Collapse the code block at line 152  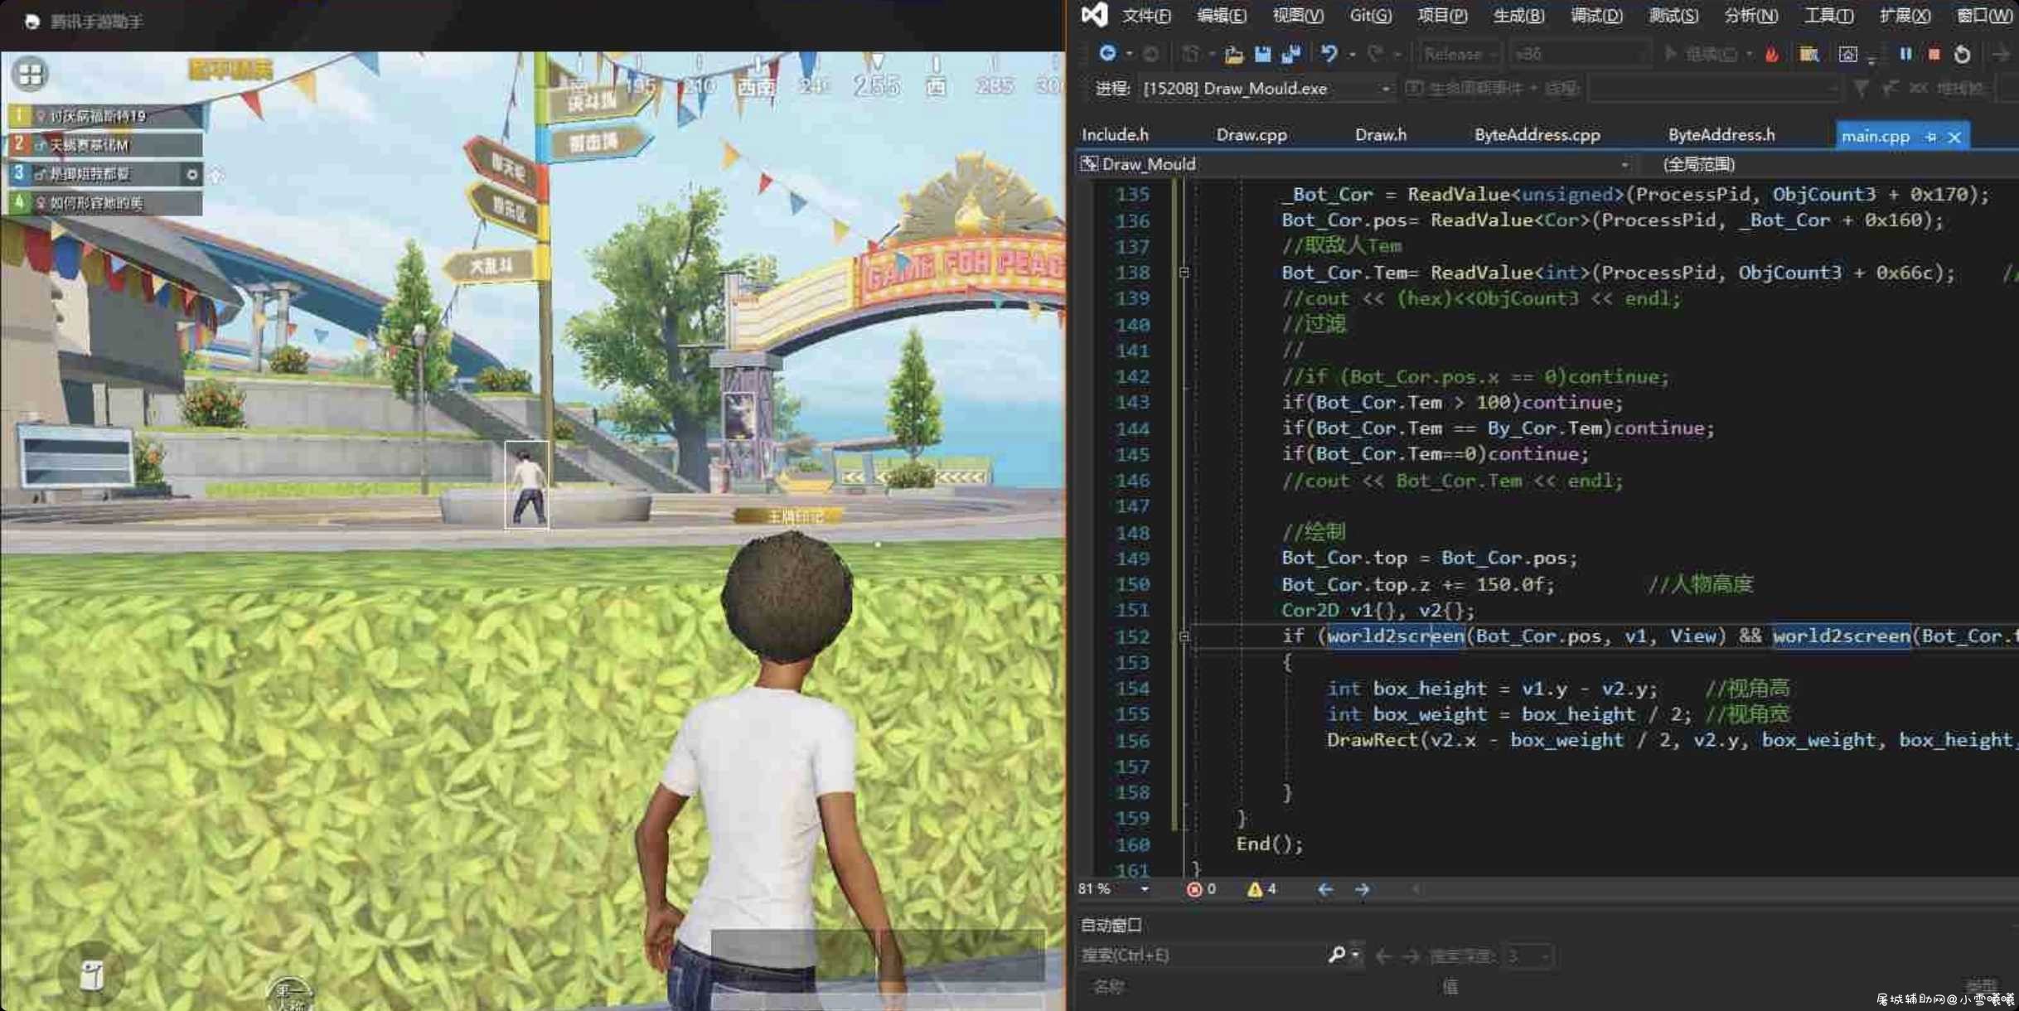click(x=1184, y=636)
